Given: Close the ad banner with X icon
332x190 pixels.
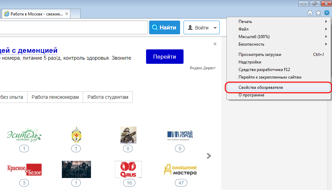Looking at the screenshot, I should [215, 44].
